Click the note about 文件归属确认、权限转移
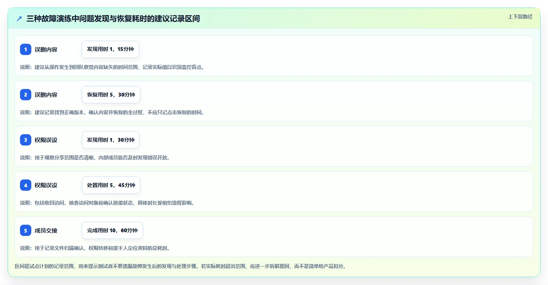Screen dimensions: 548x285 95,248
